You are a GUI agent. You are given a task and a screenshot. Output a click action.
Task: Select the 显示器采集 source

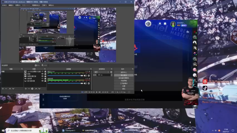[31, 81]
